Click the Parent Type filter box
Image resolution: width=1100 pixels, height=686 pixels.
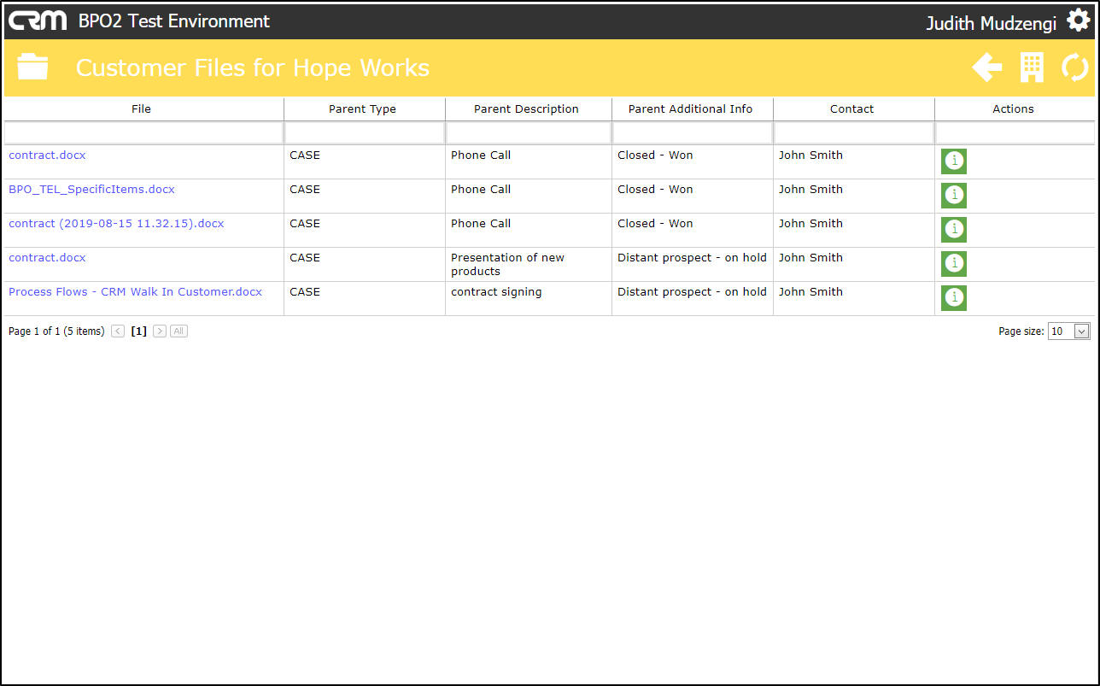pos(365,133)
